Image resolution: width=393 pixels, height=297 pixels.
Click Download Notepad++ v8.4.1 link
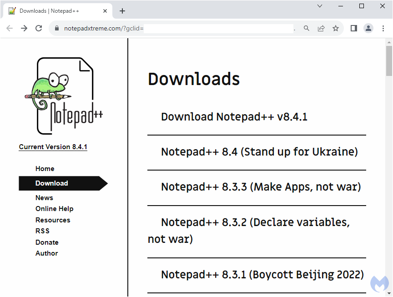(234, 117)
